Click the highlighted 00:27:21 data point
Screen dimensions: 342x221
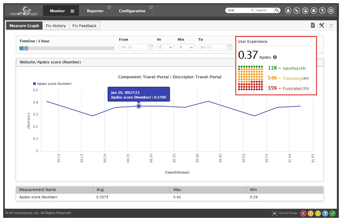tap(139, 106)
